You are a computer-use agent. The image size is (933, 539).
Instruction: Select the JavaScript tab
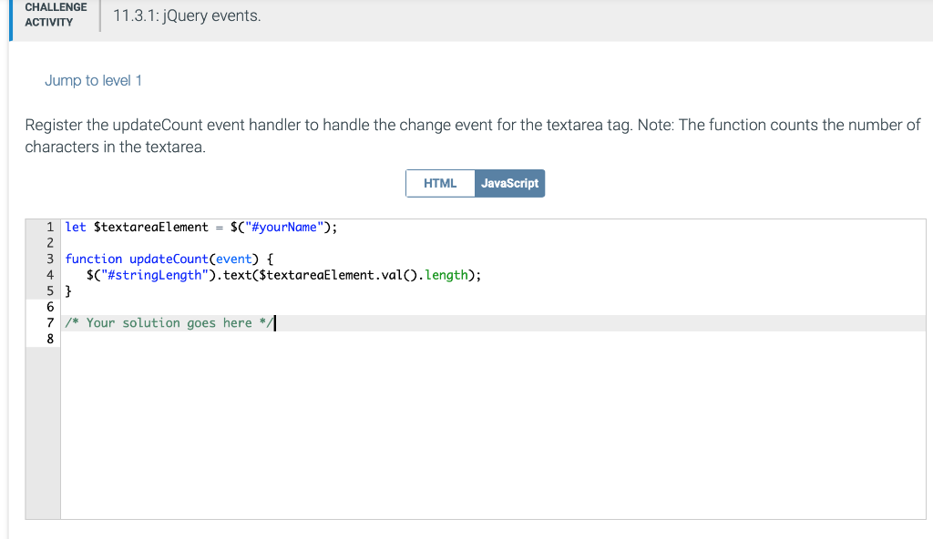click(x=509, y=183)
